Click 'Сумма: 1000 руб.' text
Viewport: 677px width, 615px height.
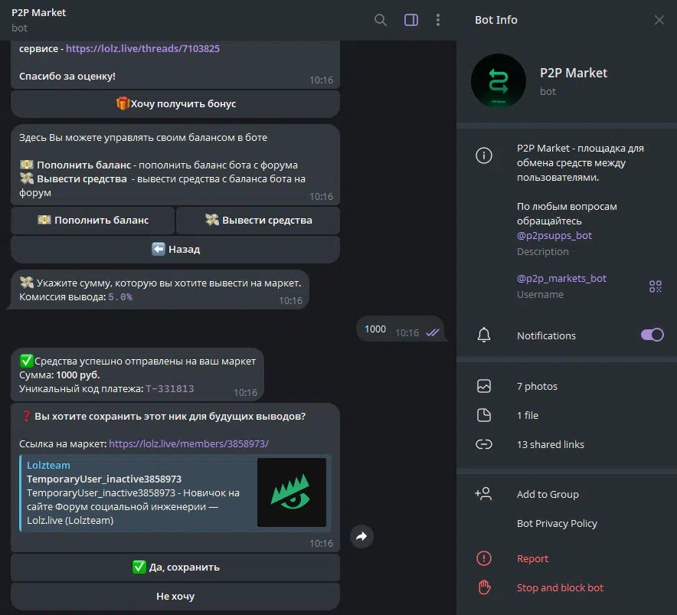(60, 375)
